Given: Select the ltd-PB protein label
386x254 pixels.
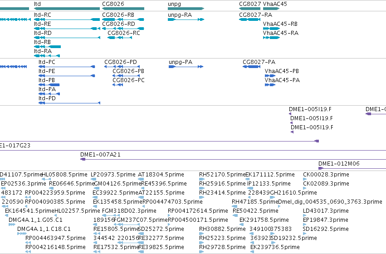Looking at the screenshot, I should [x=47, y=80].
